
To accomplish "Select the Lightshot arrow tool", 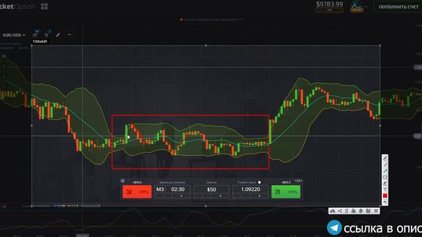I will (385, 171).
